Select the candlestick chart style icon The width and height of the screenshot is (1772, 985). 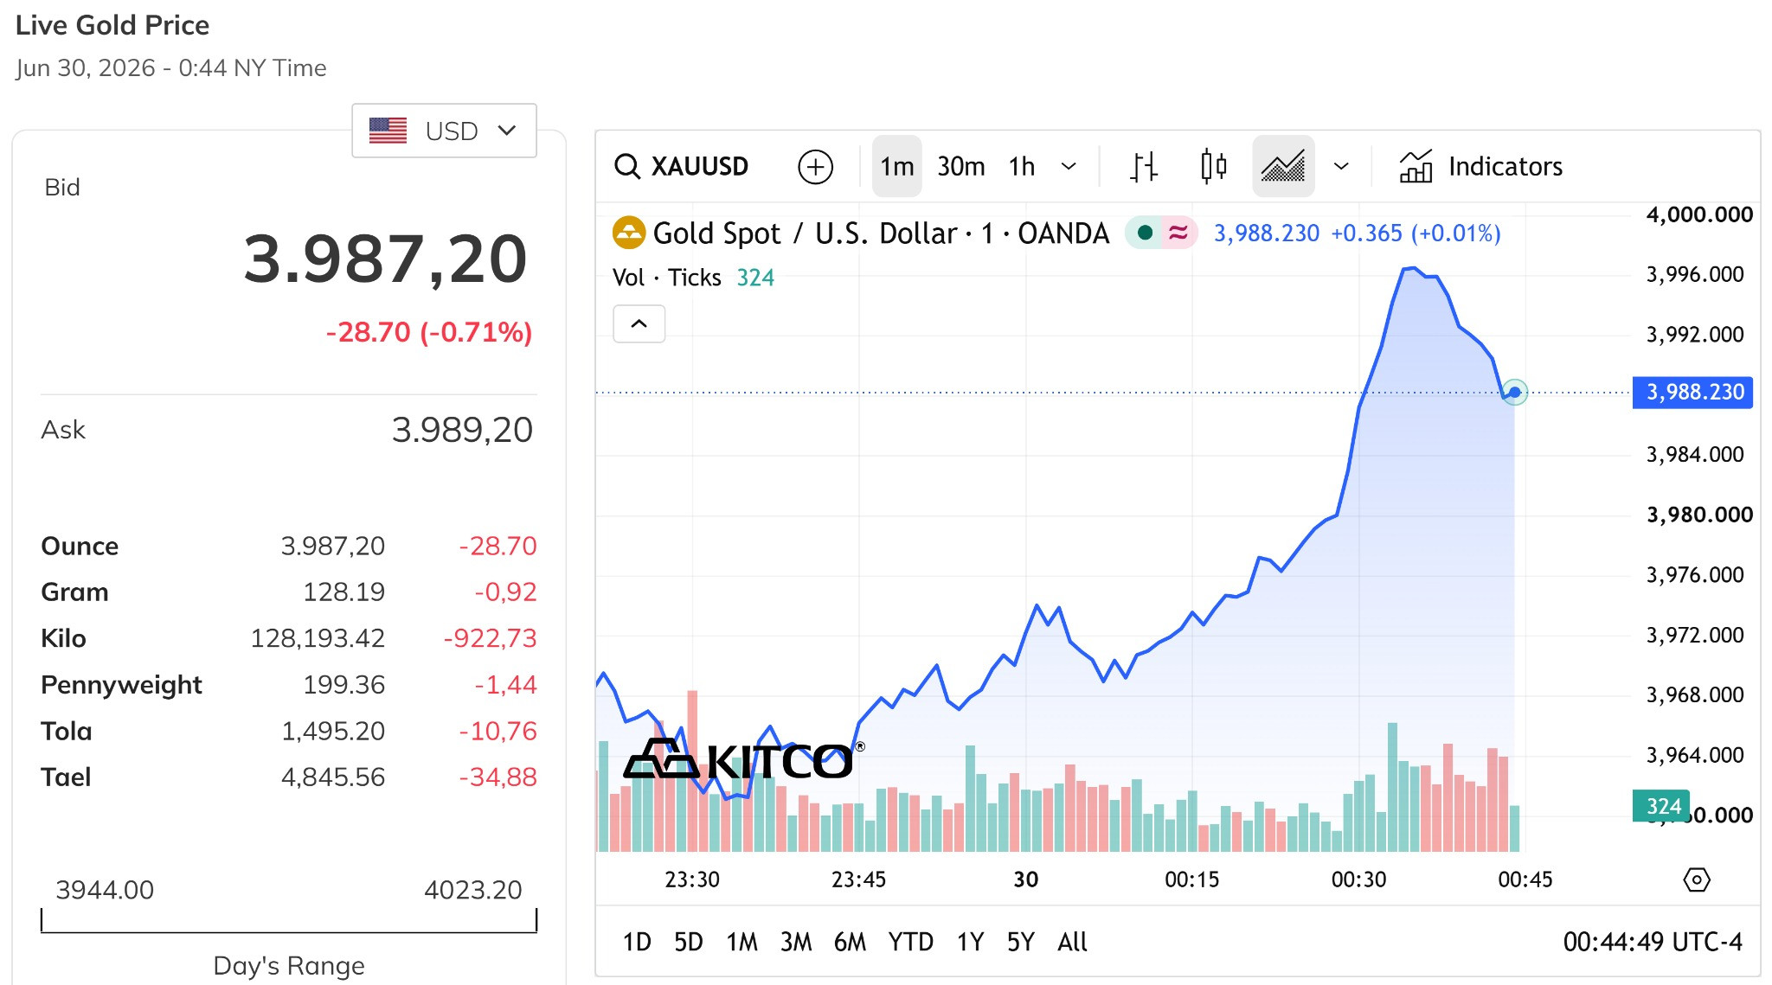(1214, 166)
